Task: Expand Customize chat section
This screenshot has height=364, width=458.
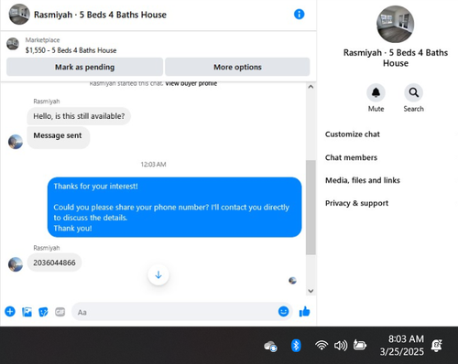Action: [x=353, y=134]
